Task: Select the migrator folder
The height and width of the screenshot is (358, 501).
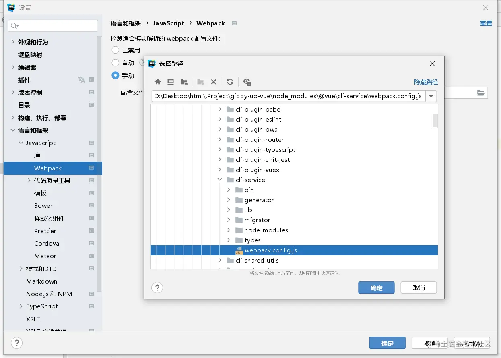Action: click(258, 220)
